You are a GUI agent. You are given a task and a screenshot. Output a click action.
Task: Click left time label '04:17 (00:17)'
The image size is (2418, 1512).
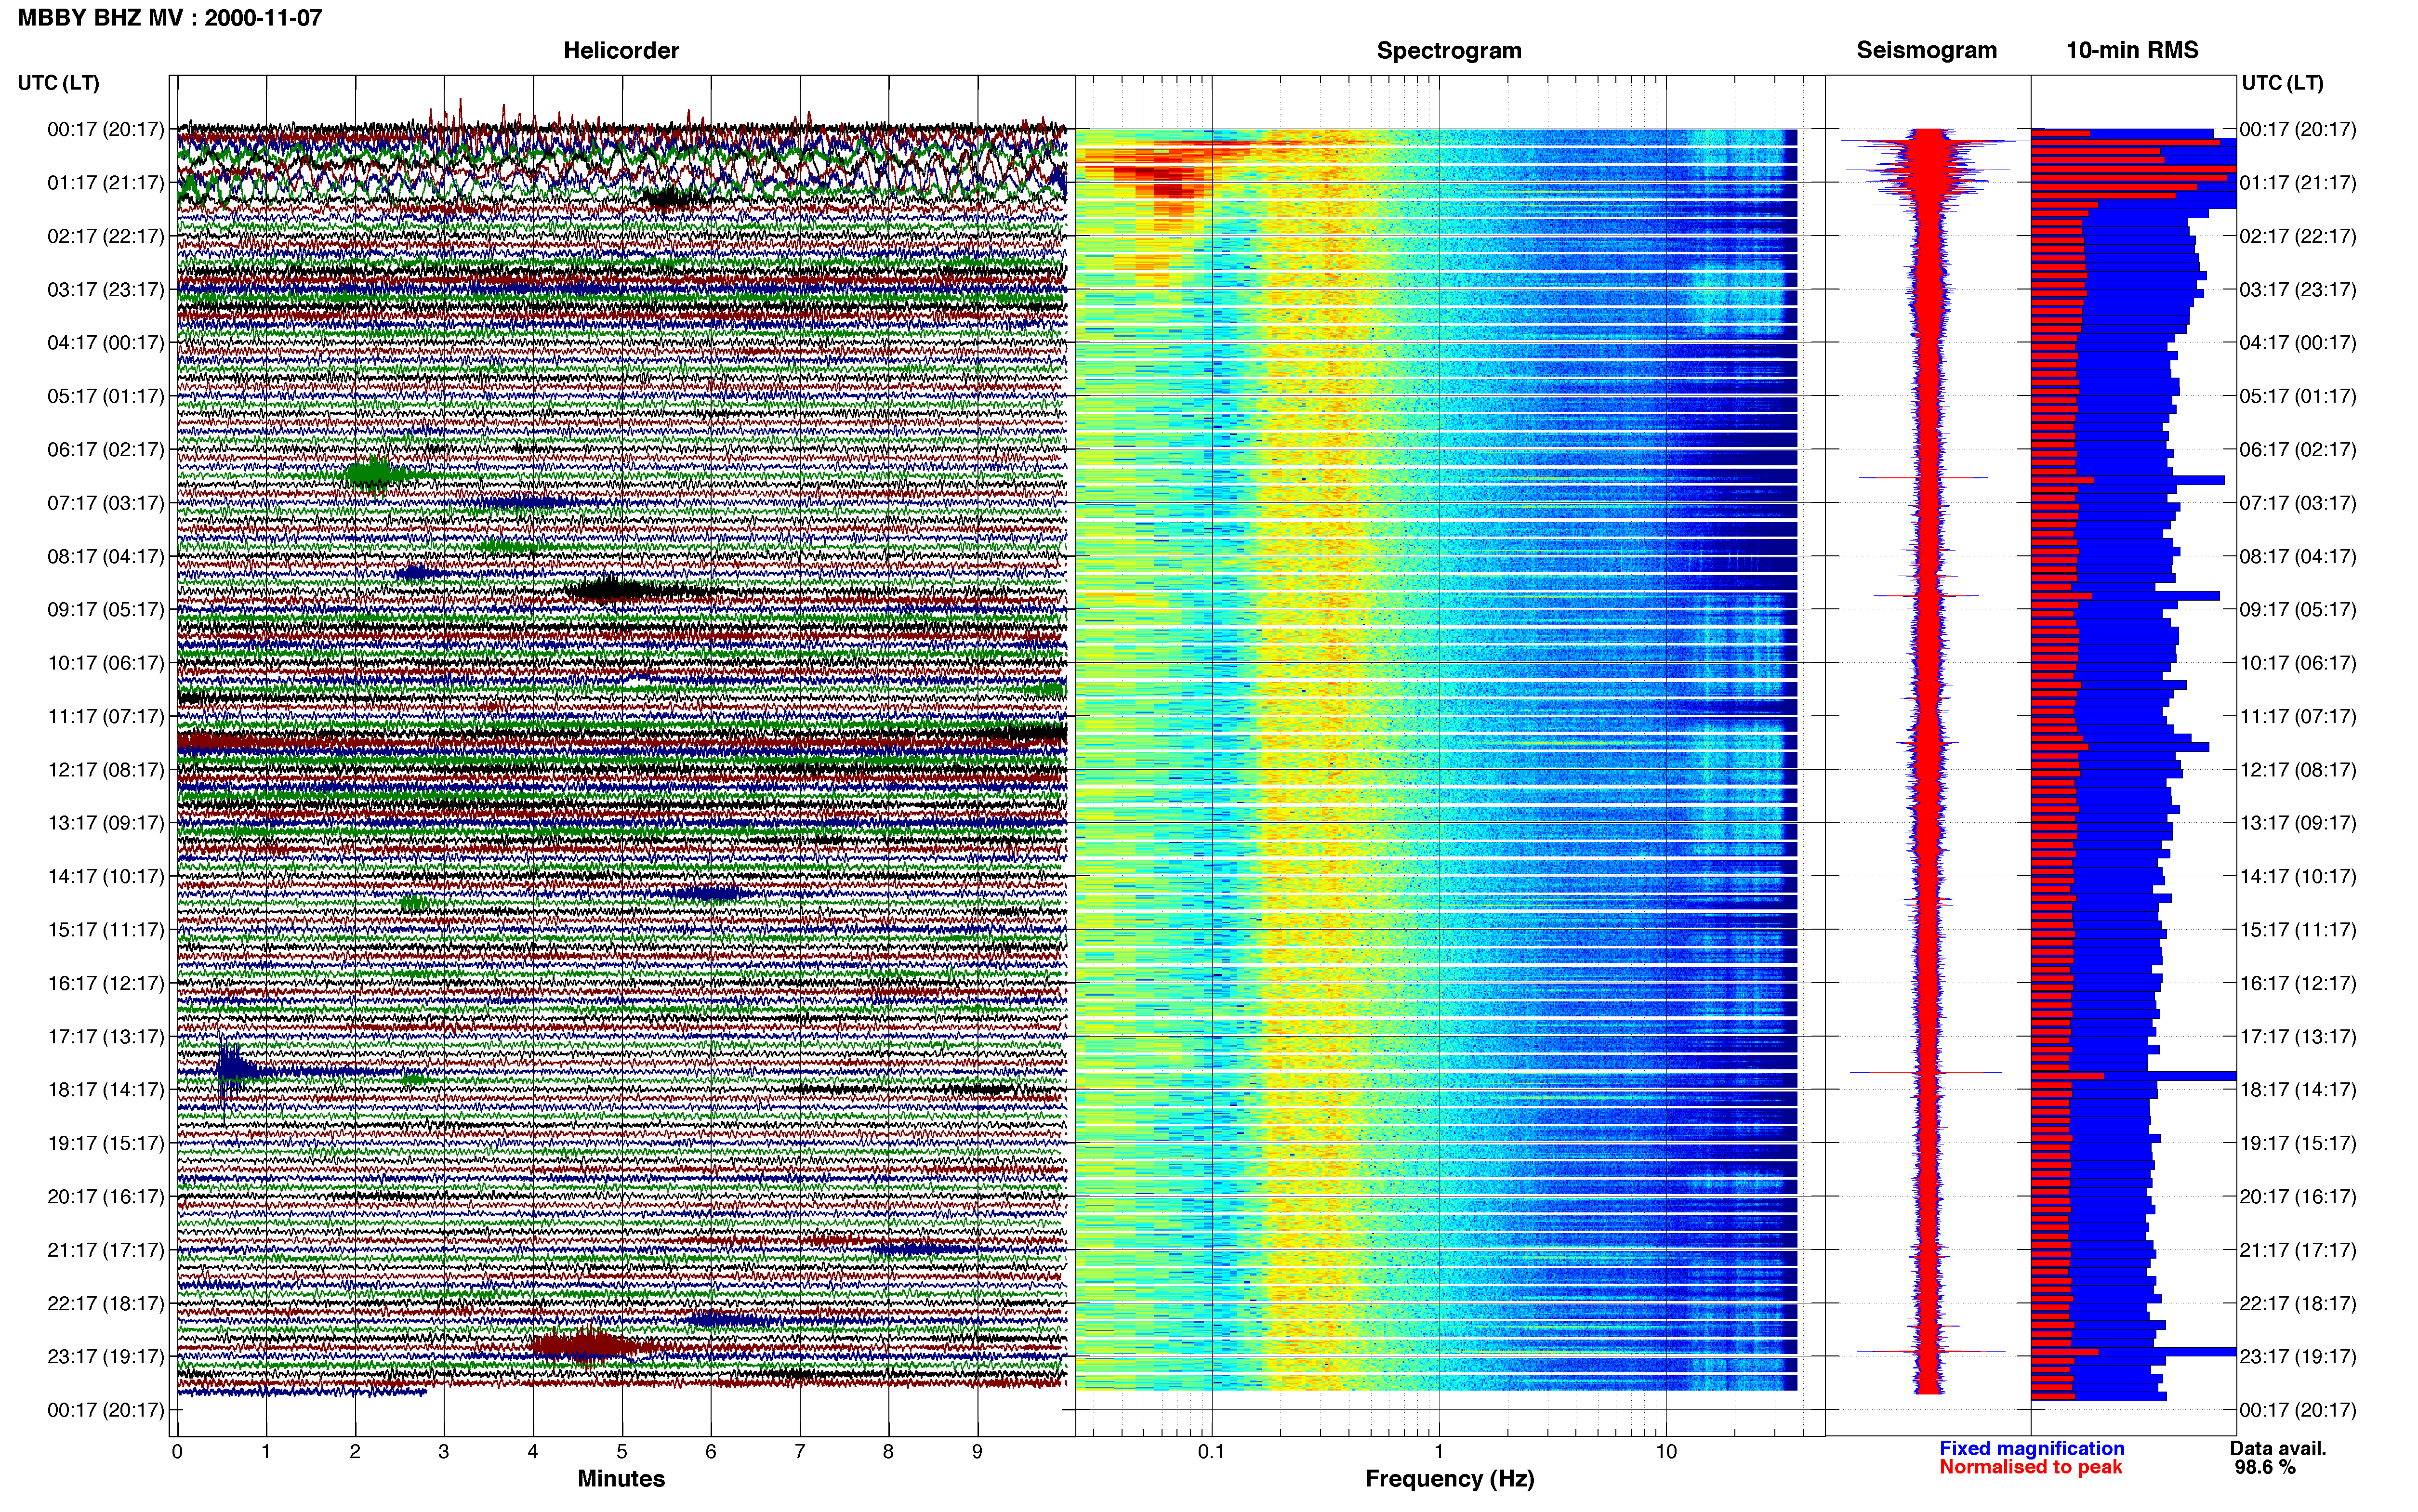coord(105,343)
